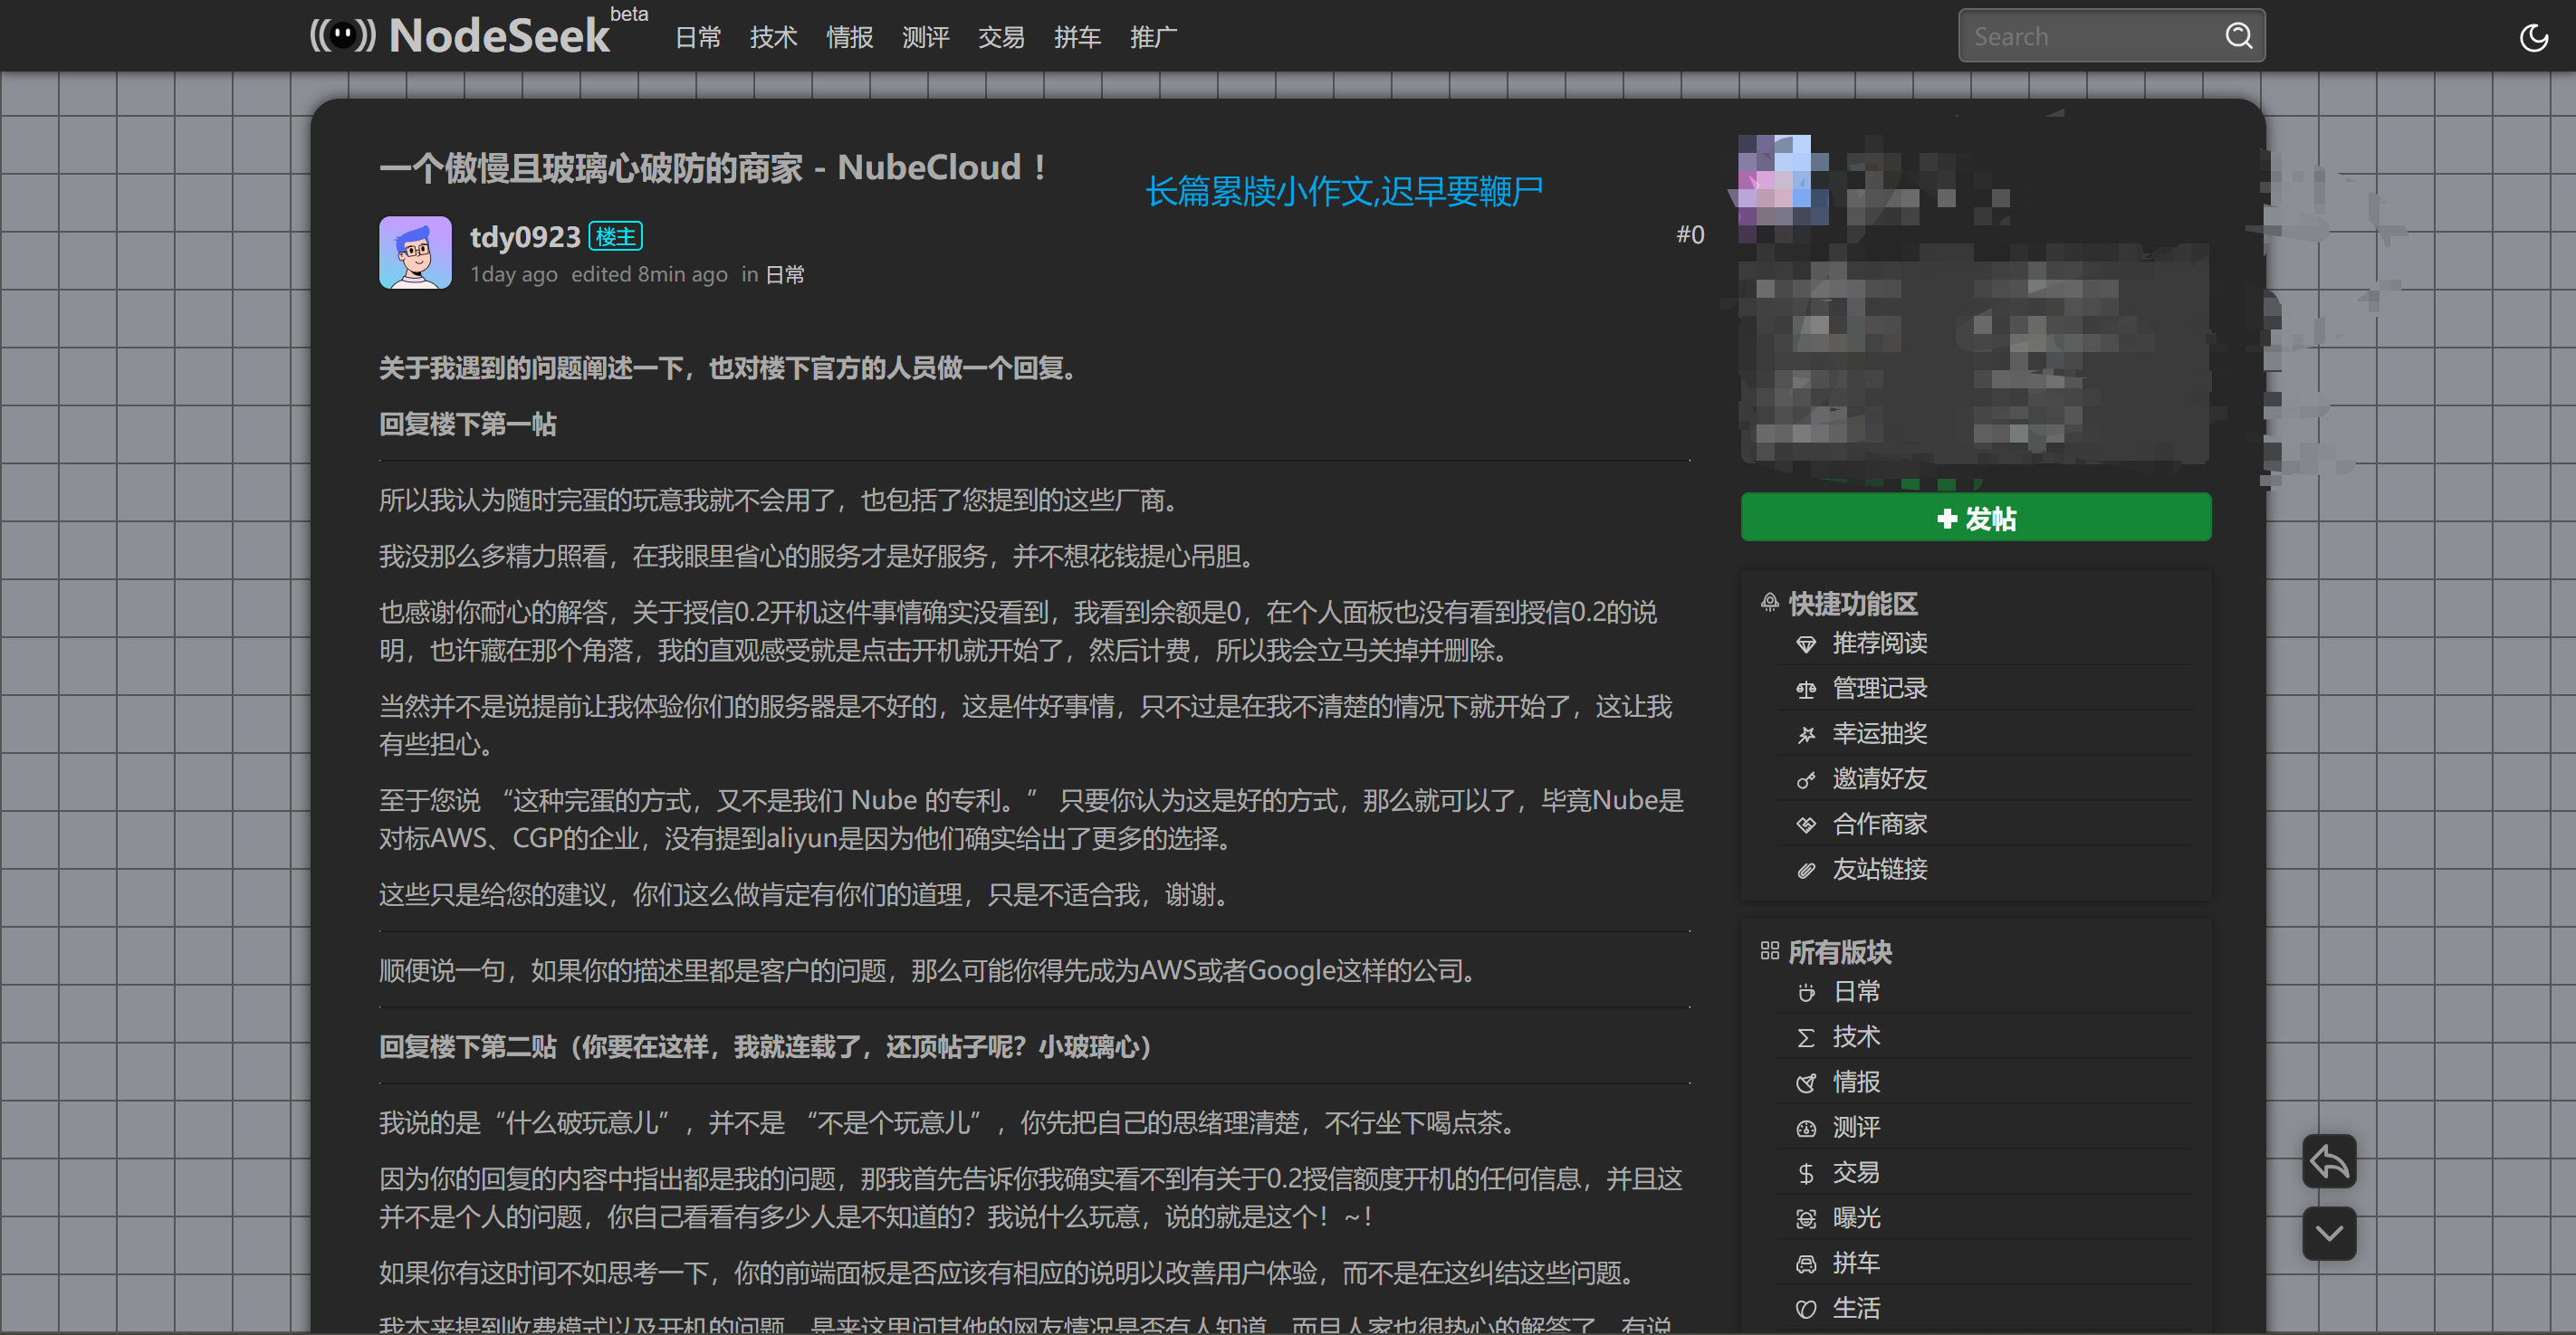
Task: Click the edited 8min ago text
Action: 649,275
